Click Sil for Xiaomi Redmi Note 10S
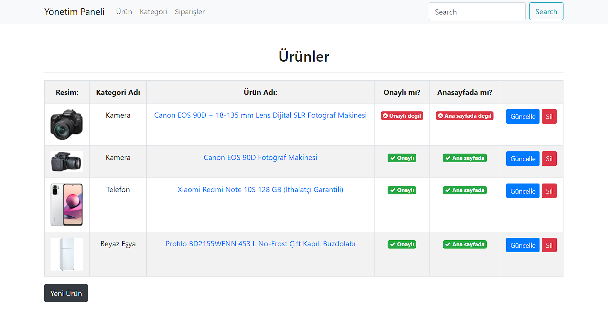The width and height of the screenshot is (608, 333). (549, 191)
